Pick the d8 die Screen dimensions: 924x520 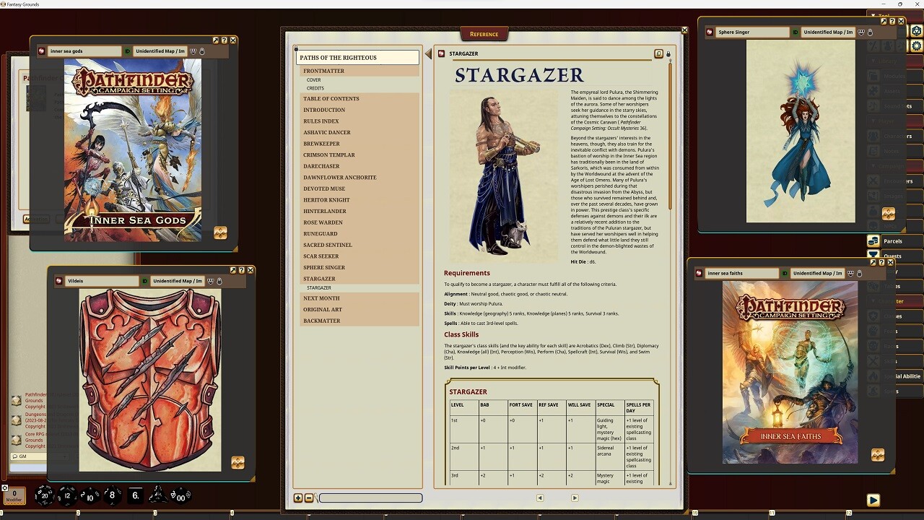pyautogui.click(x=112, y=495)
